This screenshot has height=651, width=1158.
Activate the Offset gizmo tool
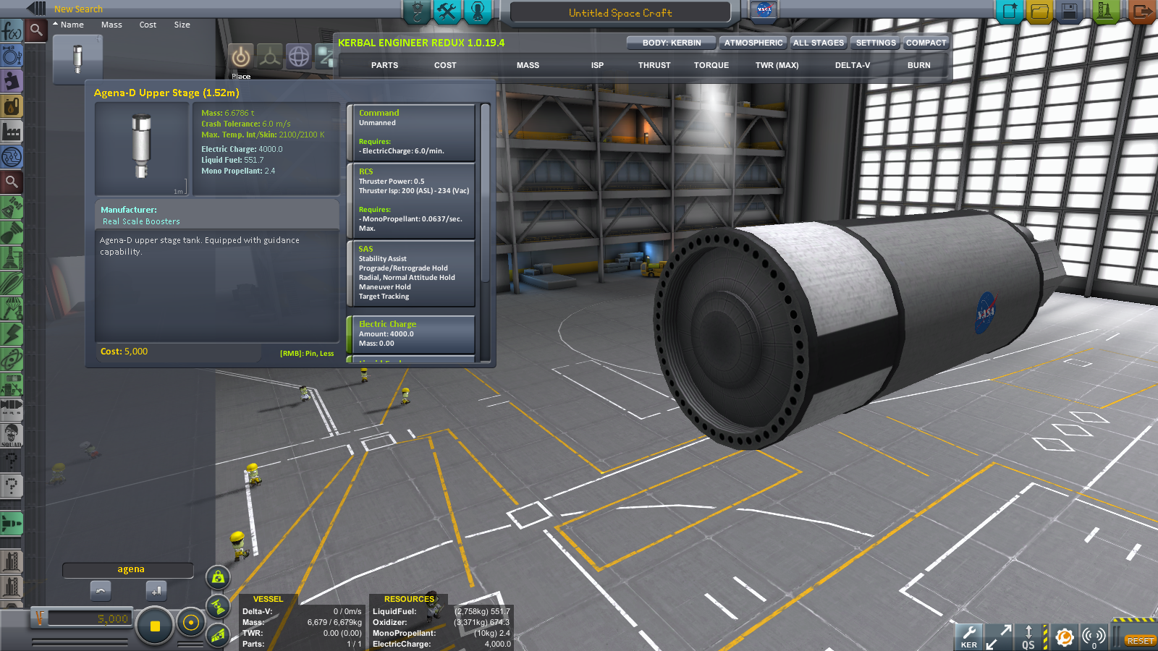269,56
